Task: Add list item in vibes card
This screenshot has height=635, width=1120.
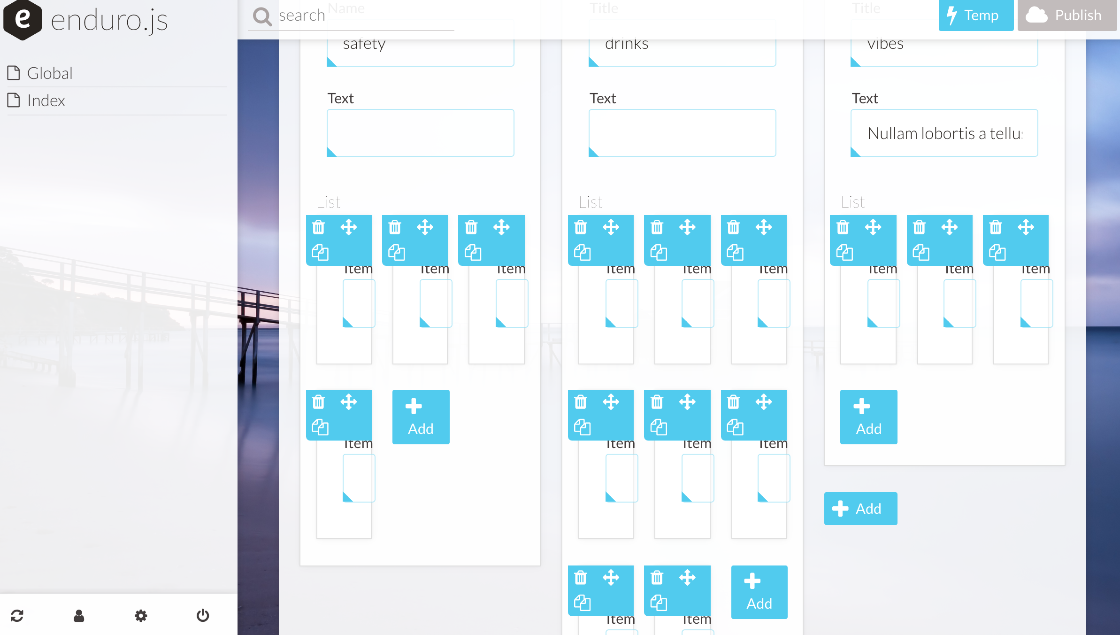Action: 869,417
